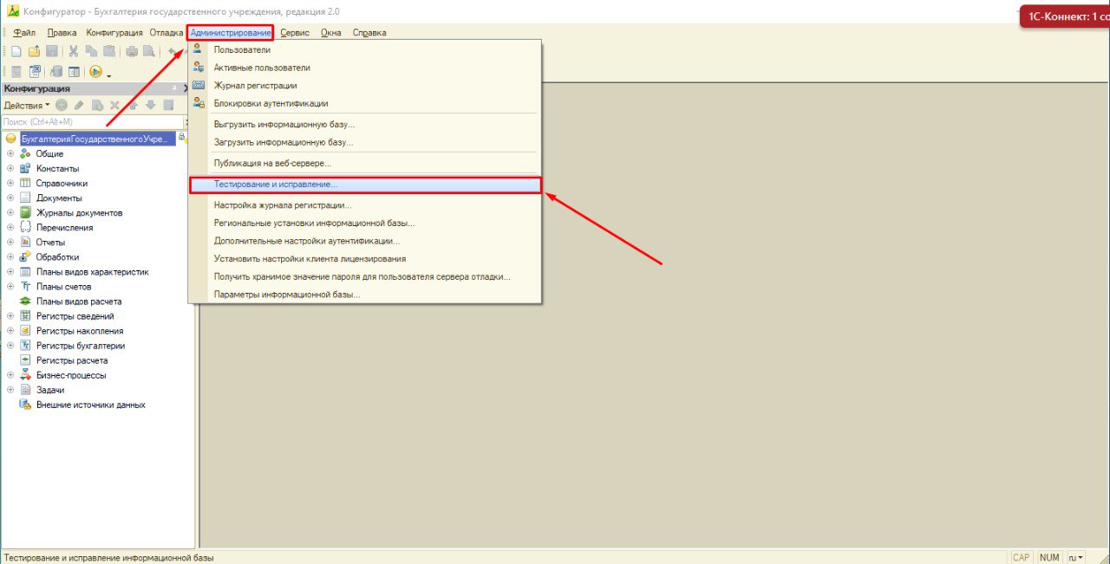Open the Конфигурация menu

click(x=114, y=33)
